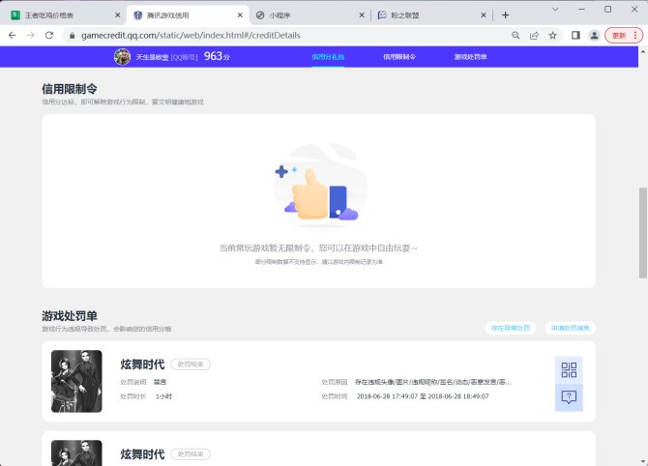
Task: Click the share page icon
Action: tap(534, 36)
